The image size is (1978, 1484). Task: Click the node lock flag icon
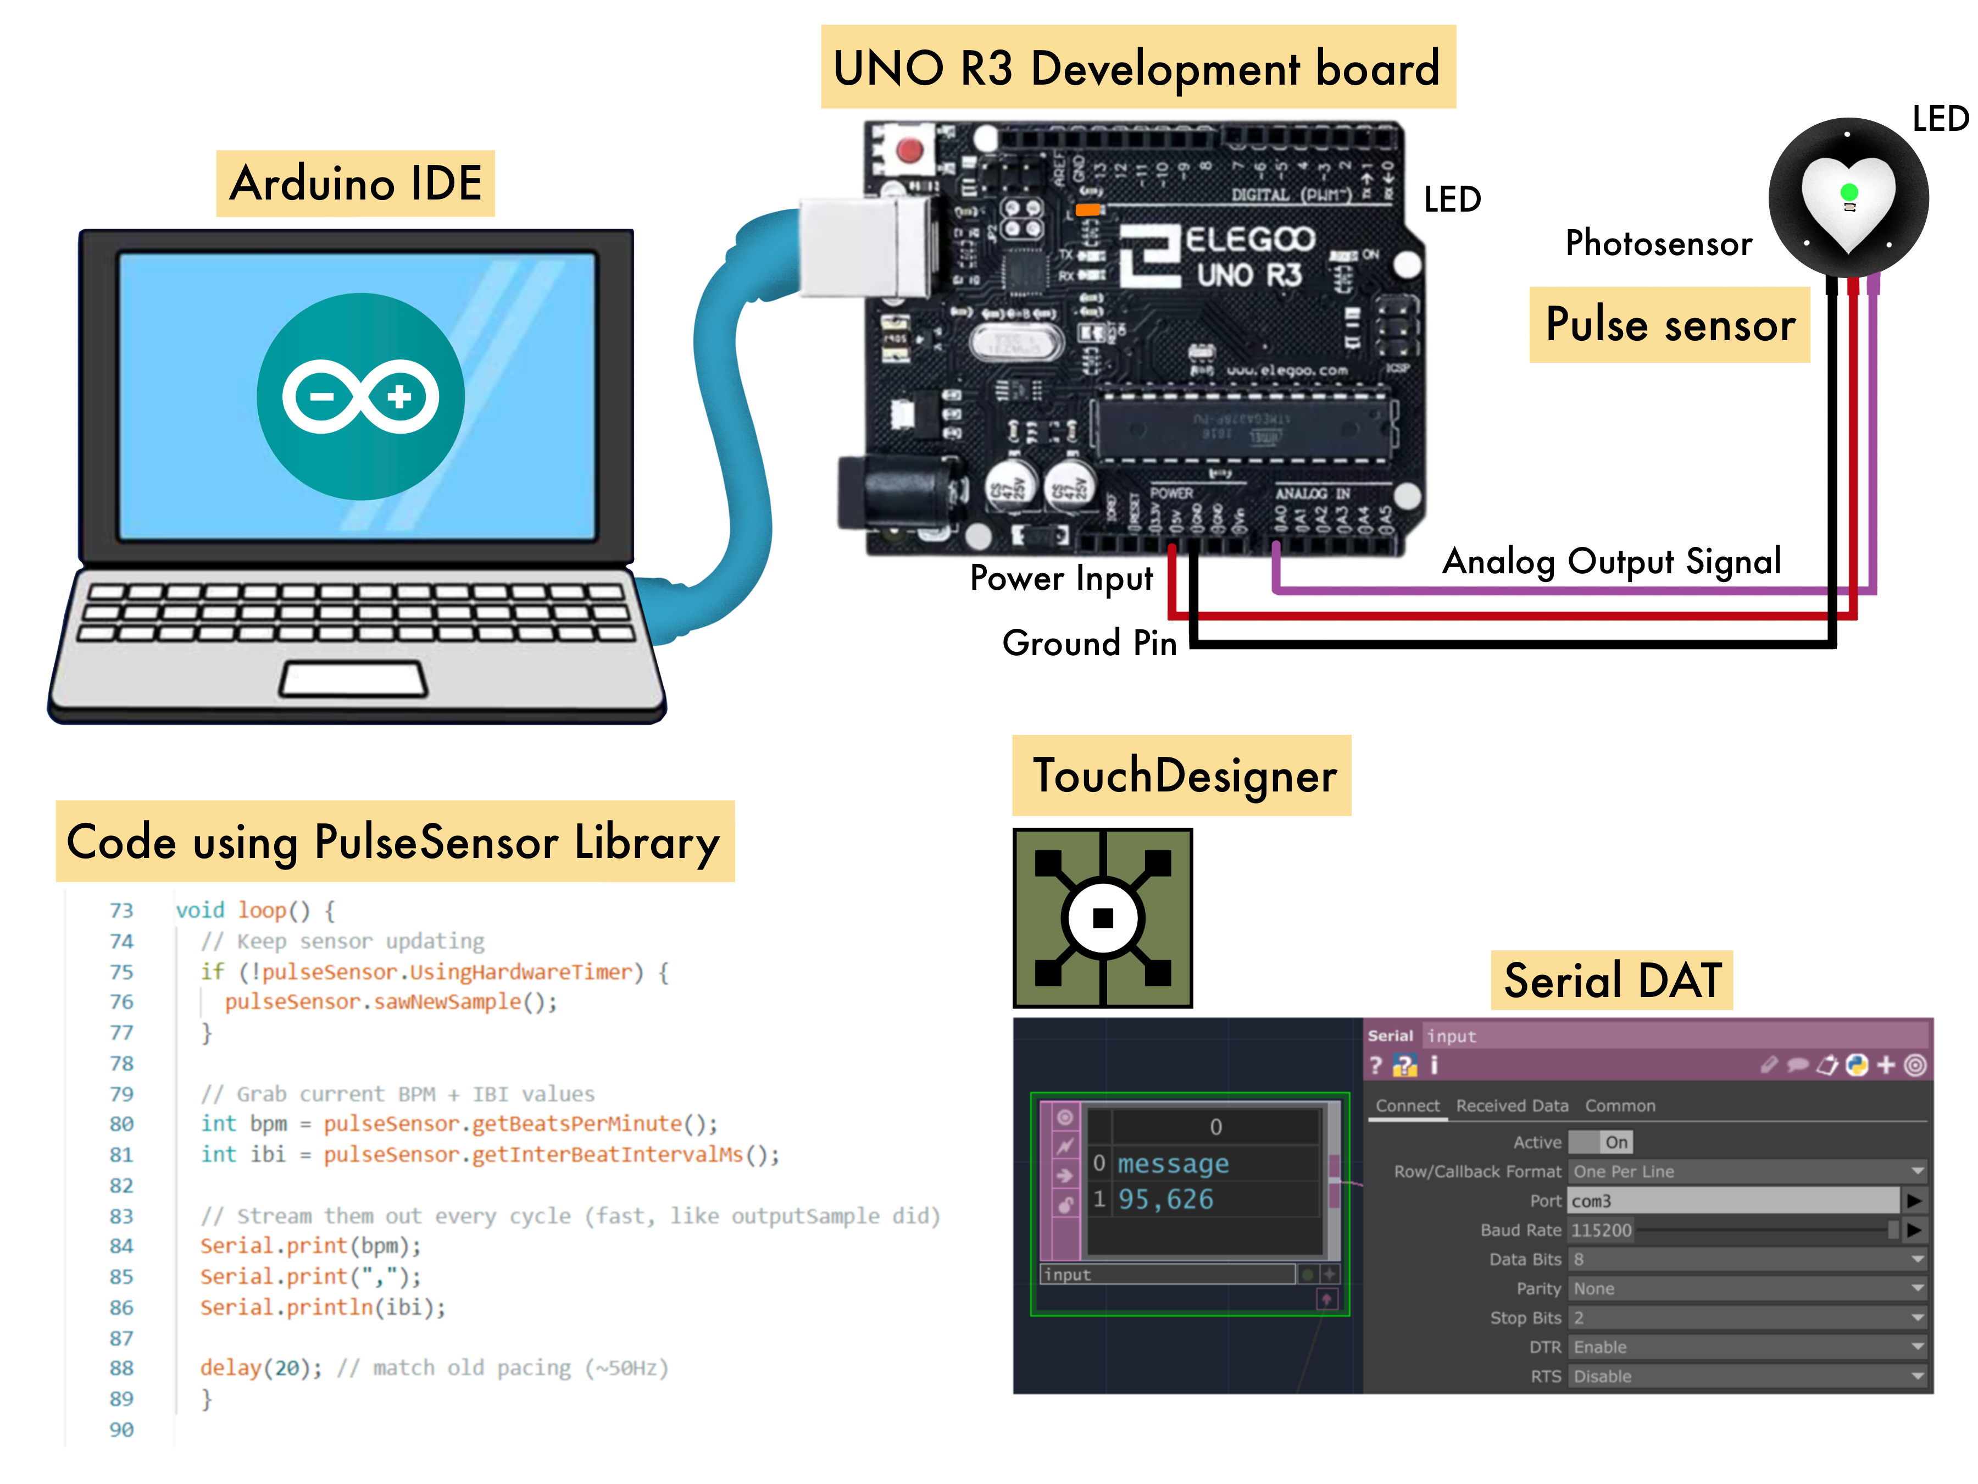click(x=1064, y=1205)
